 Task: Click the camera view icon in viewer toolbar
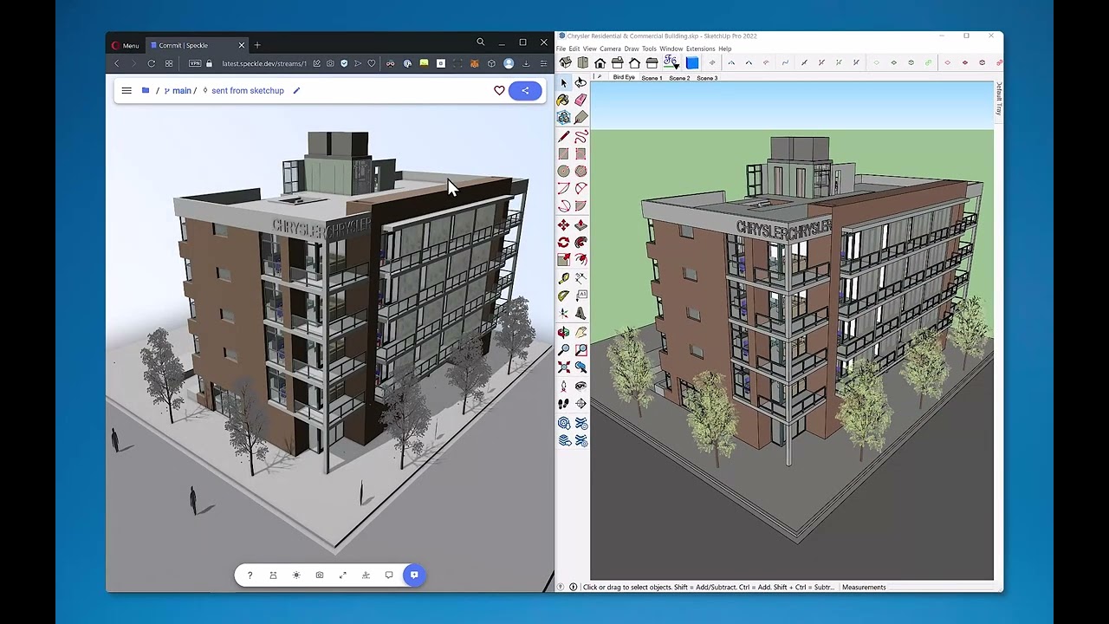(320, 575)
